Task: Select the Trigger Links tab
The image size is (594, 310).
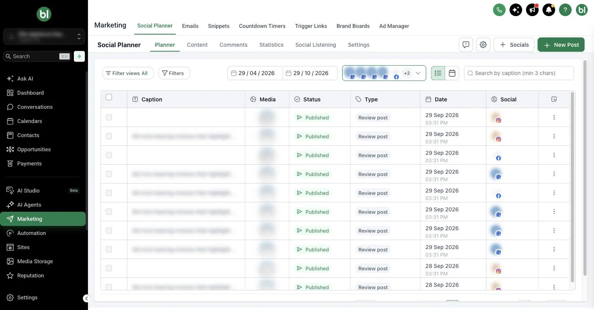Action: [311, 26]
